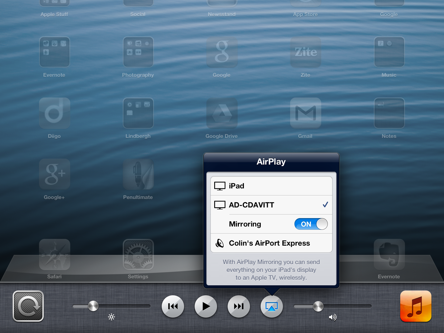Tap the AirPlay icon button
Screen dimensions: 444x333
pyautogui.click(x=271, y=306)
